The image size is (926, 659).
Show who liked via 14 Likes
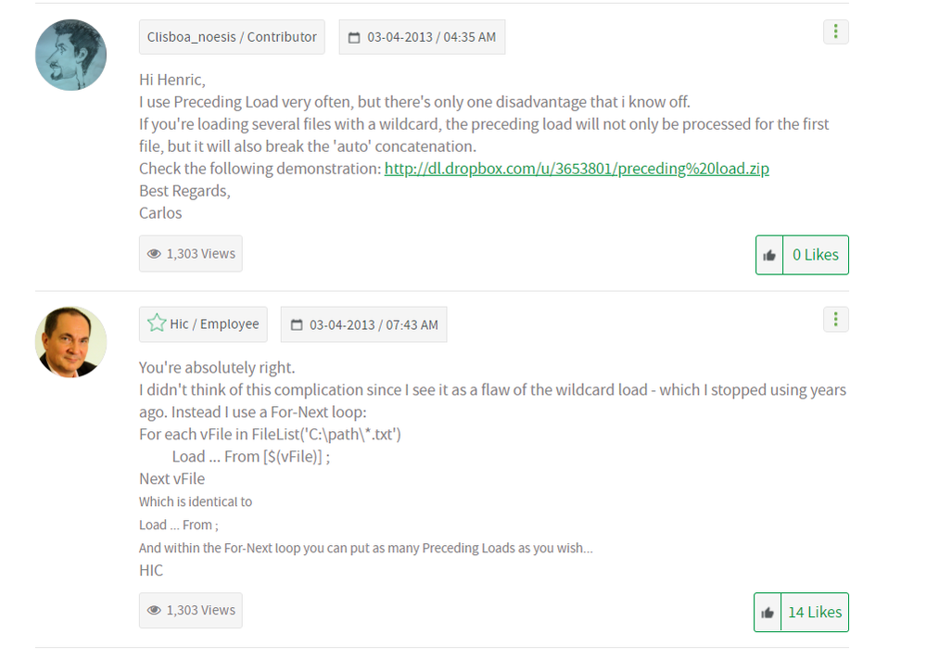point(815,613)
